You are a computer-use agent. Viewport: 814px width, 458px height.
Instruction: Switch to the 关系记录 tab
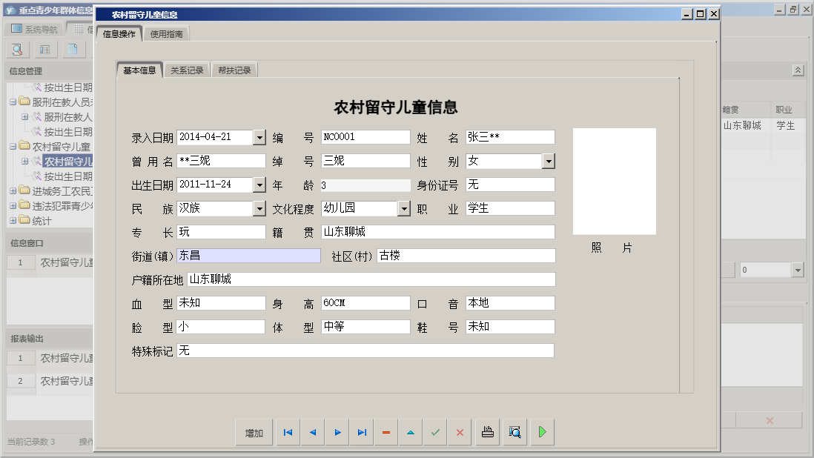tap(187, 69)
